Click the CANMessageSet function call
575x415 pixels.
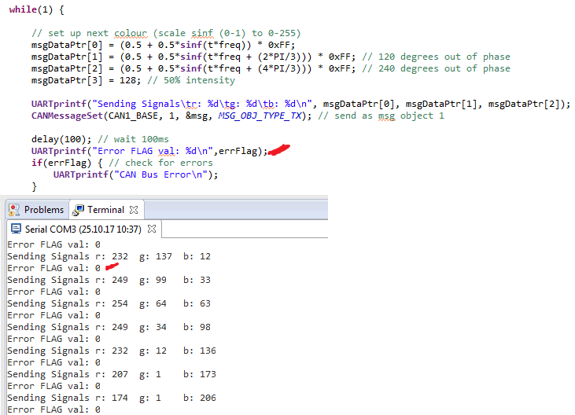[171, 116]
